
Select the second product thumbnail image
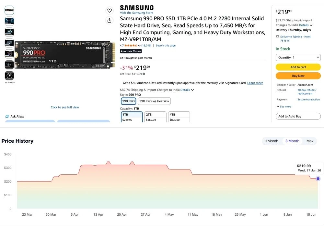(x=9, y=21)
